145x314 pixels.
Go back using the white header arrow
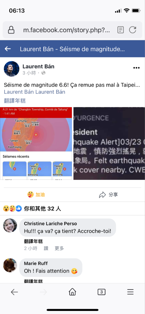(x=8, y=49)
